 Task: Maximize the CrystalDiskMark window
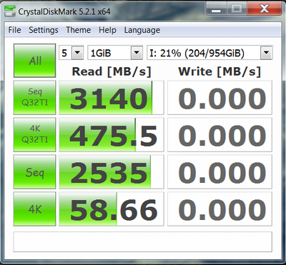(237, 9)
